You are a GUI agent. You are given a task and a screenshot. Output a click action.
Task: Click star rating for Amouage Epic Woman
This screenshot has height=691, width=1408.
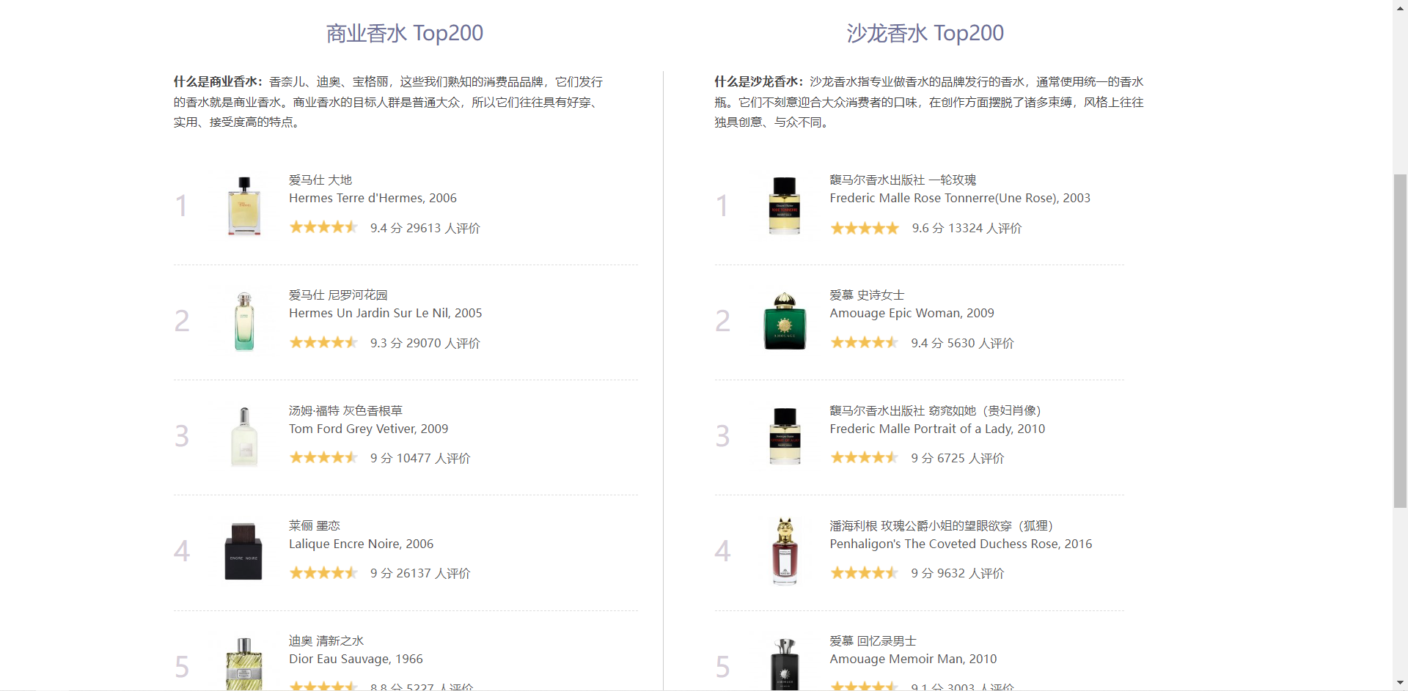tap(865, 343)
